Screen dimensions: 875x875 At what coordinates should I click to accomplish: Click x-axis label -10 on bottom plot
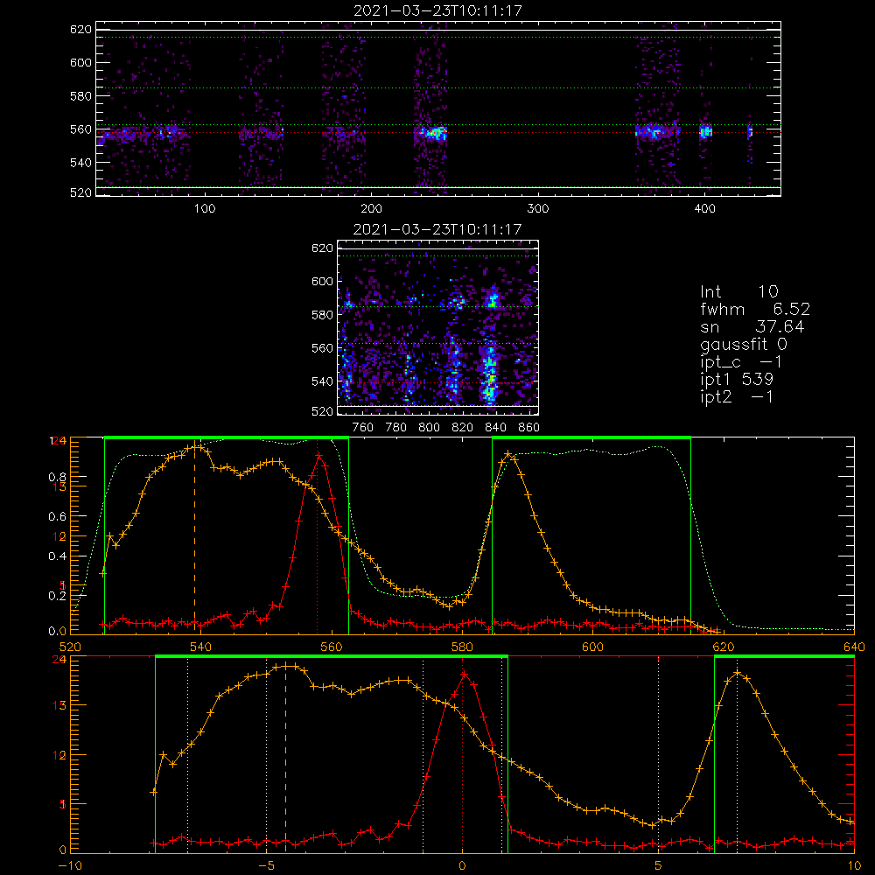point(70,866)
